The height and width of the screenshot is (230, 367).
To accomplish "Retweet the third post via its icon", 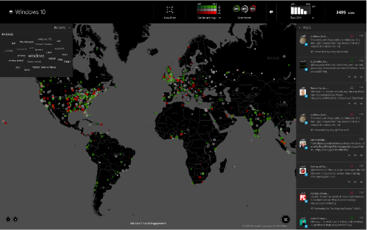I will coord(355,104).
